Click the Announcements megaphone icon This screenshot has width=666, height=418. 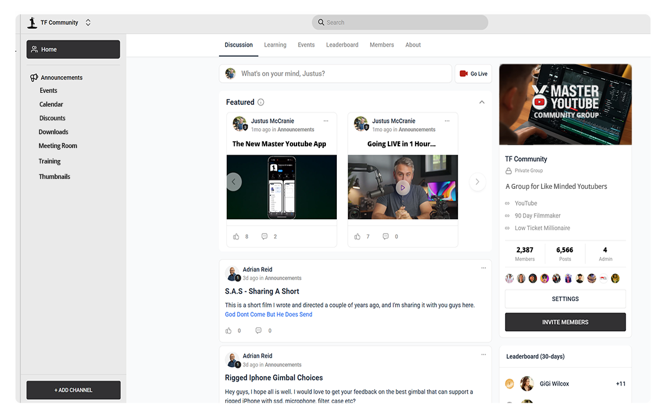[34, 78]
